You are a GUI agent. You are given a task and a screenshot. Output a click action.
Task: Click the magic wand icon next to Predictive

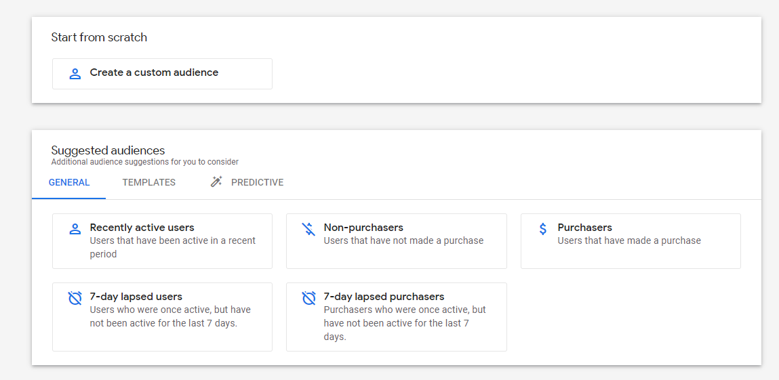[x=216, y=182]
